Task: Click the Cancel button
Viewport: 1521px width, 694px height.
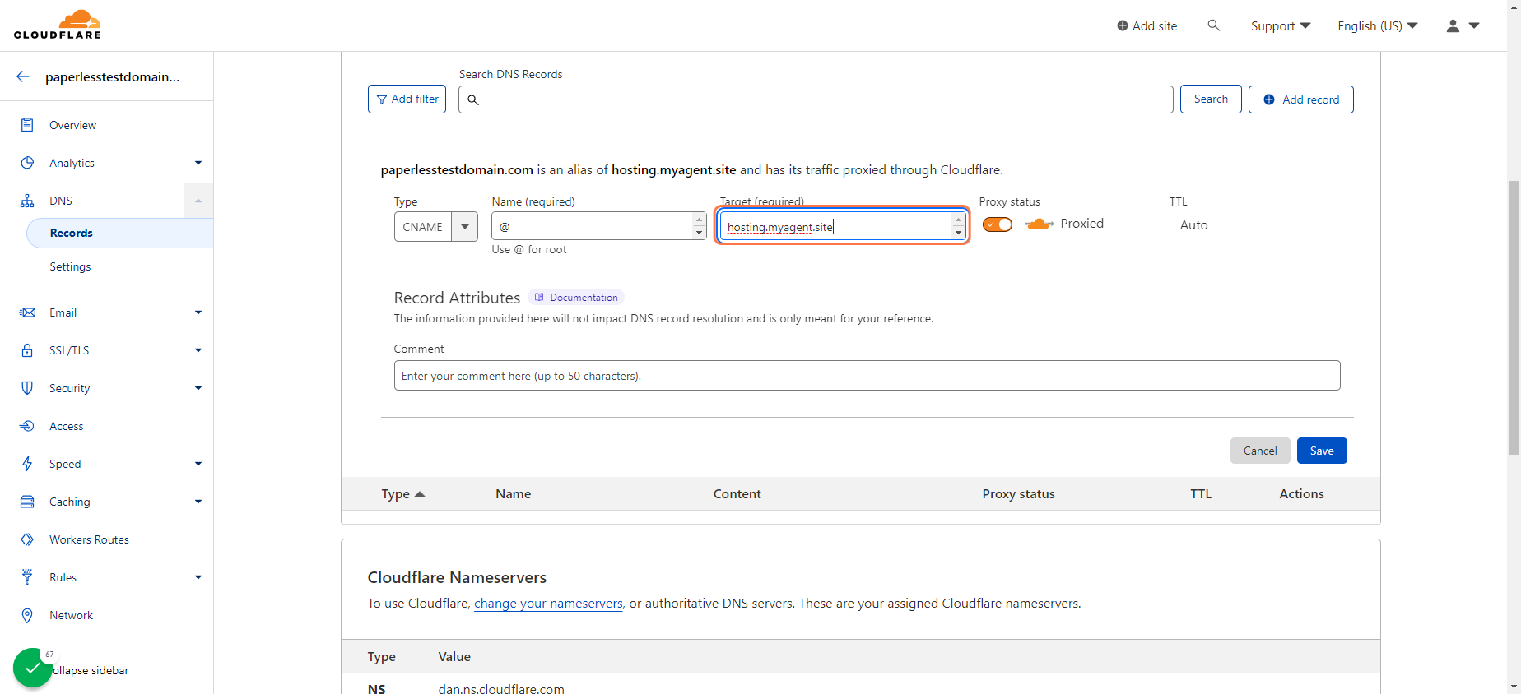Action: (x=1260, y=451)
